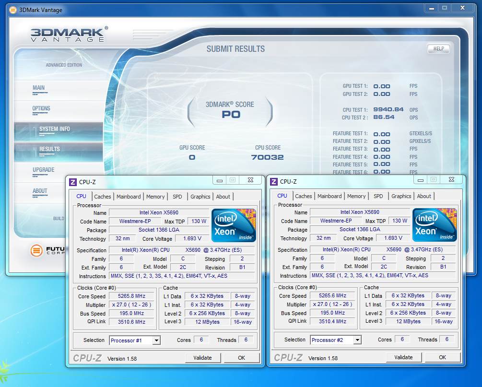Click Socket 1366 LGA in right CPU-Z
The image size is (482, 387).
pos(360,229)
